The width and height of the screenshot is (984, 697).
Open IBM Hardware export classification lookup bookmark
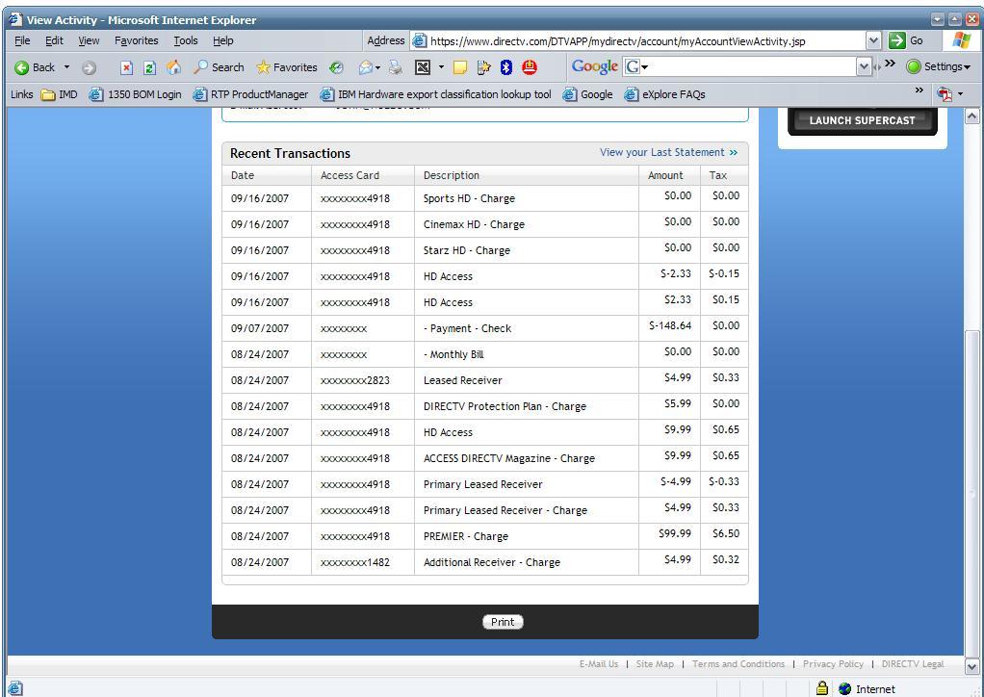(436, 94)
